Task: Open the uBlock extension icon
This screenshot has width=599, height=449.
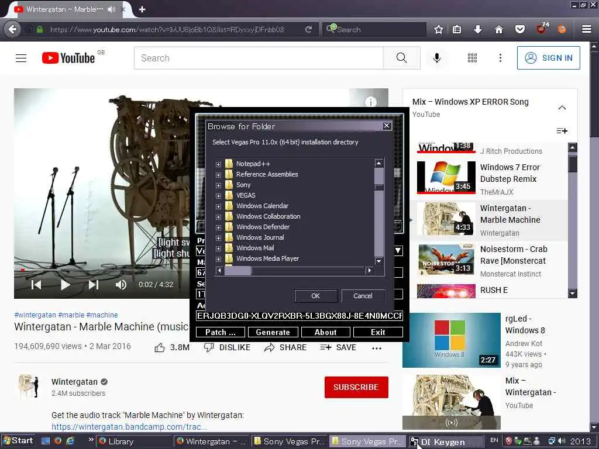Action: [542, 29]
